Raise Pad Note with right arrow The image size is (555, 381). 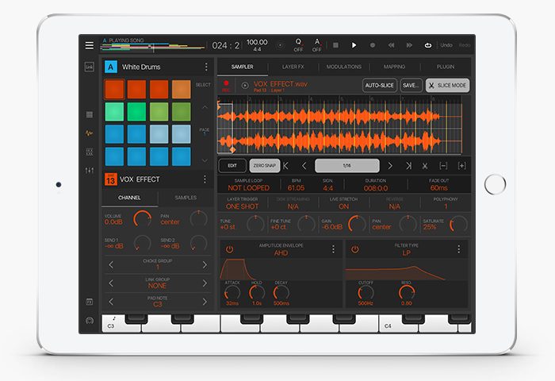tap(205, 302)
